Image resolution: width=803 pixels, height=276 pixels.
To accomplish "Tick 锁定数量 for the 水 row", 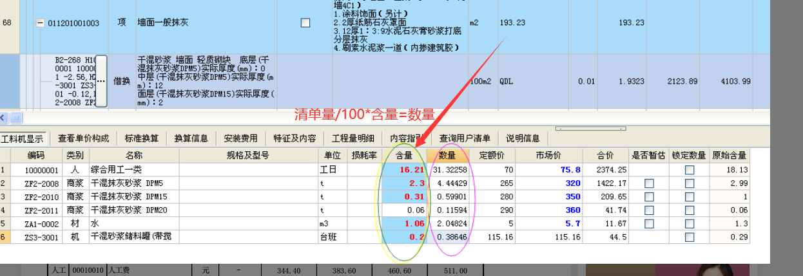I will 690,224.
